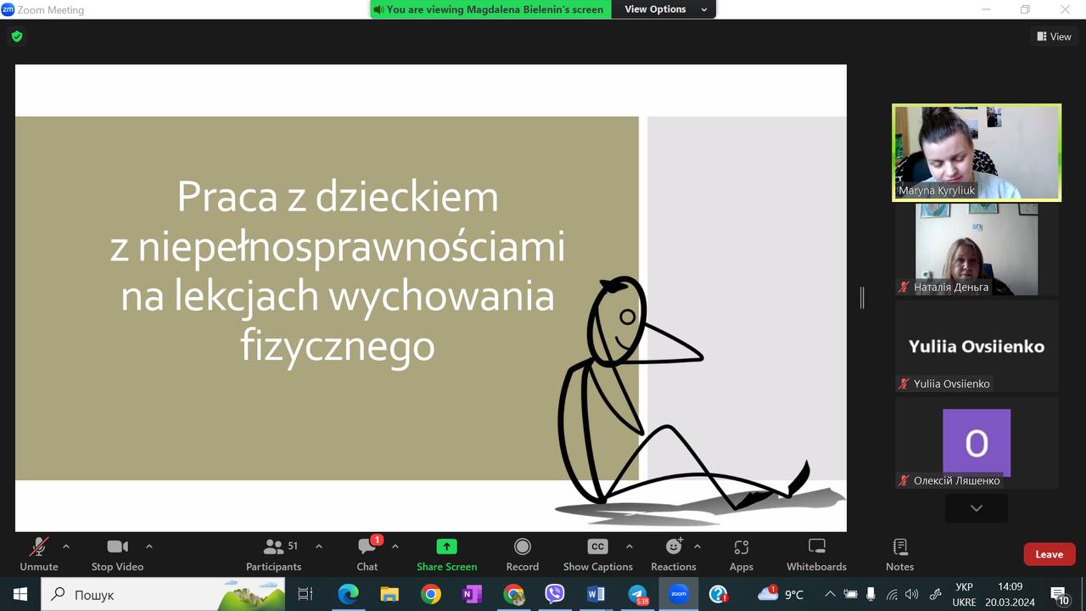This screenshot has height=611, width=1086.
Task: Click the green Share Screen icon
Action: (446, 547)
